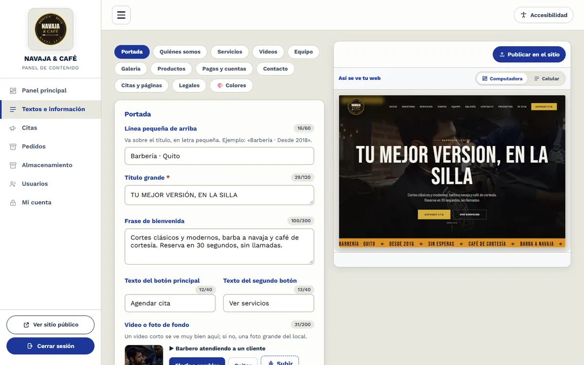Click 'Barbero atendiendo a un cliente' media name
This screenshot has width=584, height=365.
(220, 348)
